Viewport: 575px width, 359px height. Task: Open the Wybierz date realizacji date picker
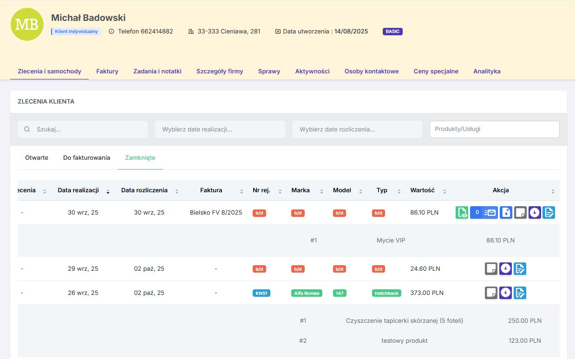tap(220, 130)
